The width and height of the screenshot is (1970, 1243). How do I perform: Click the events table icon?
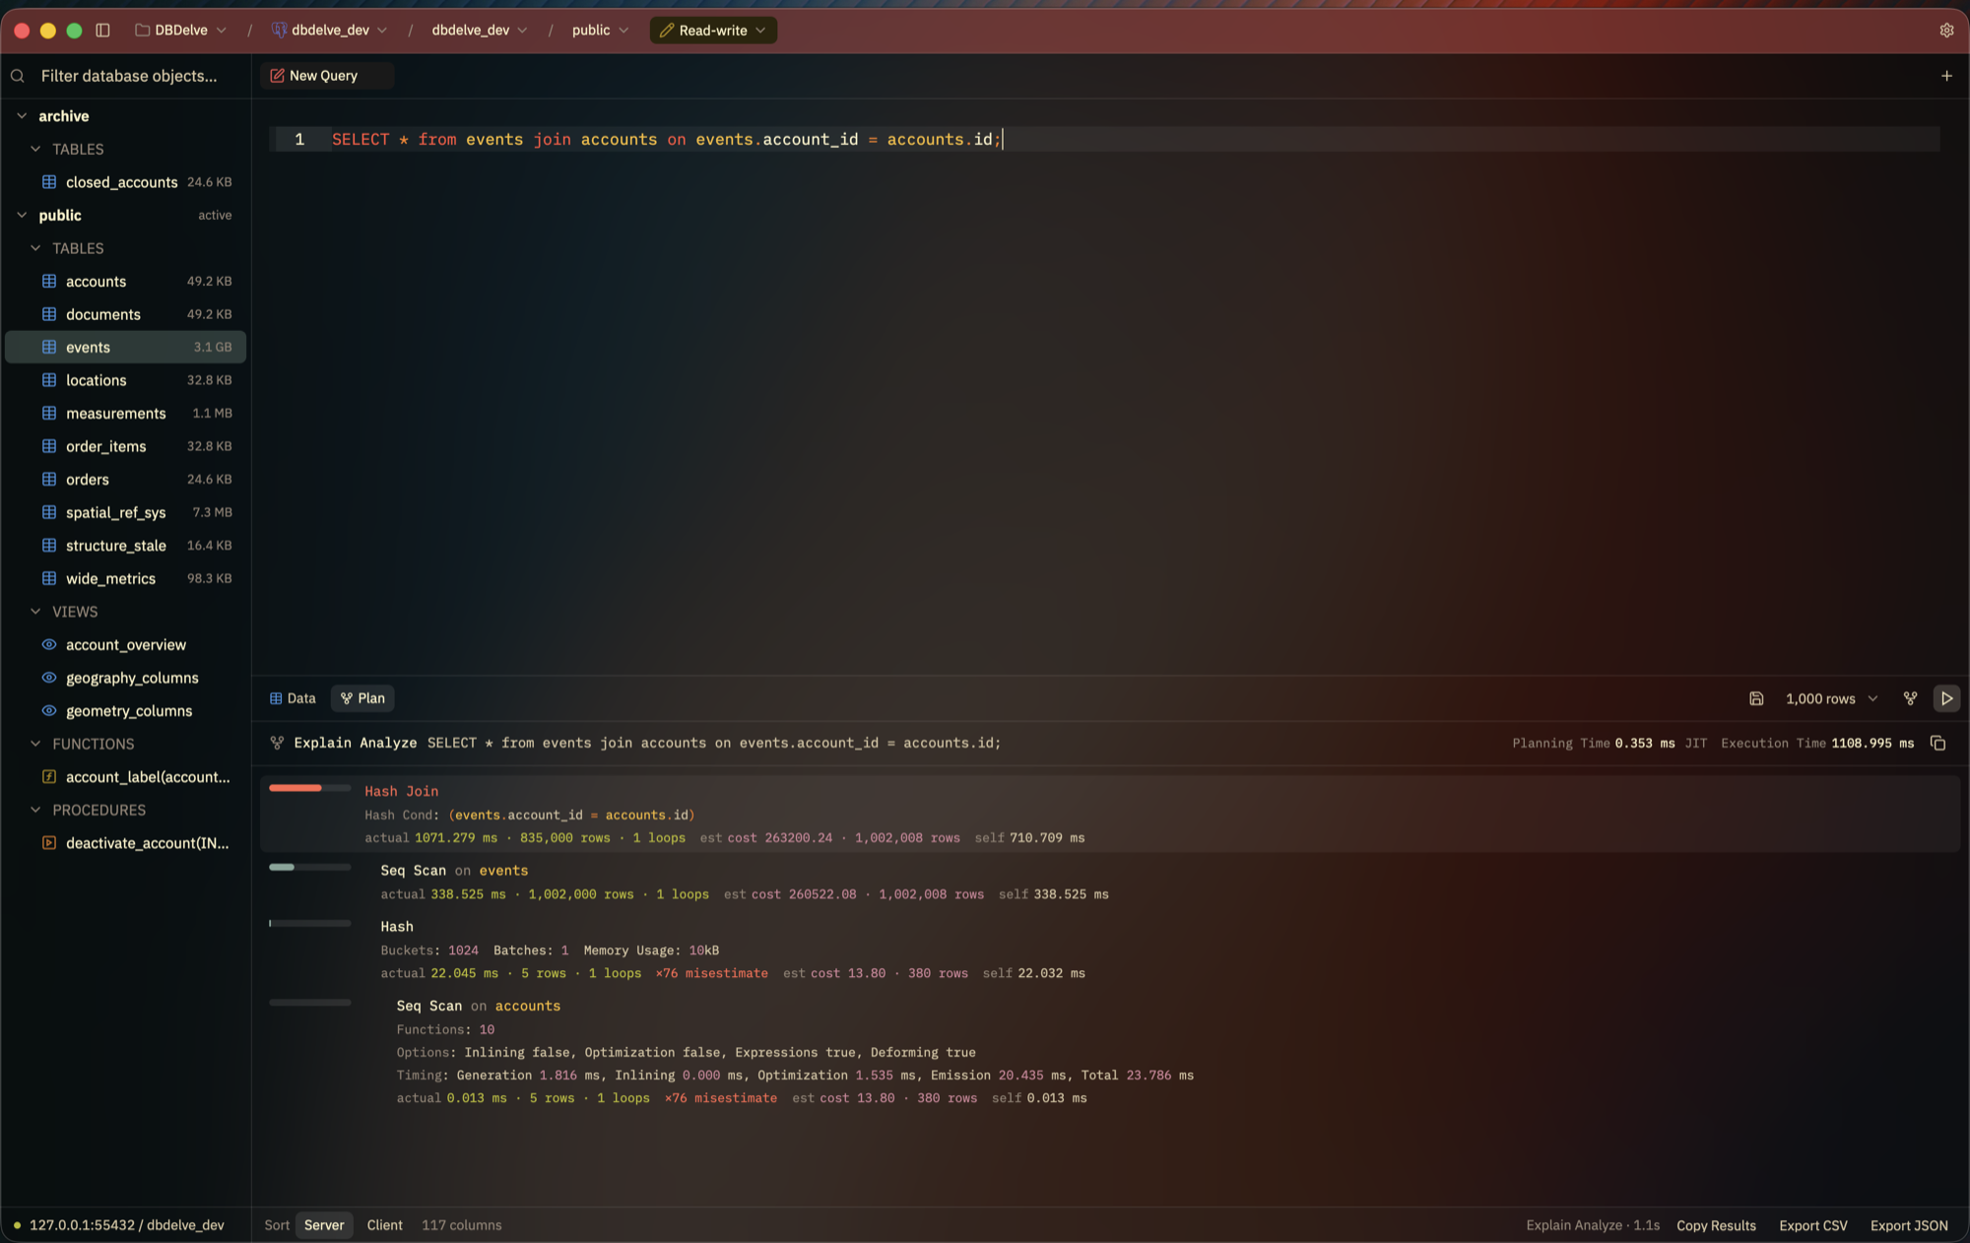[49, 347]
